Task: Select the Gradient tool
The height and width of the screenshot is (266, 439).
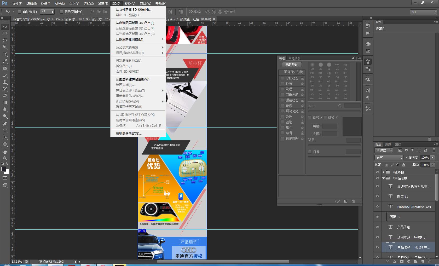Action: tap(5, 102)
